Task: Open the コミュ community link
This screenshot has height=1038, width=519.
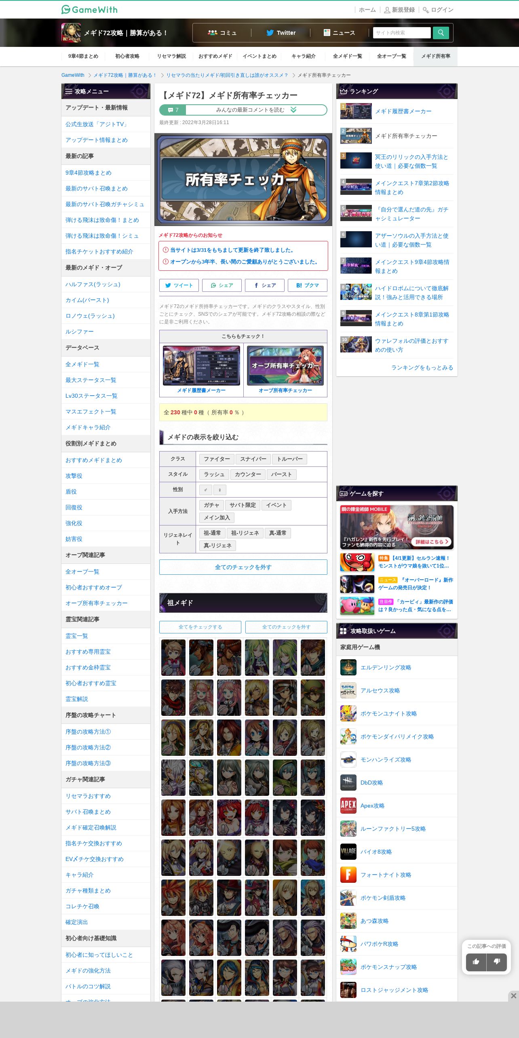Action: [x=222, y=33]
